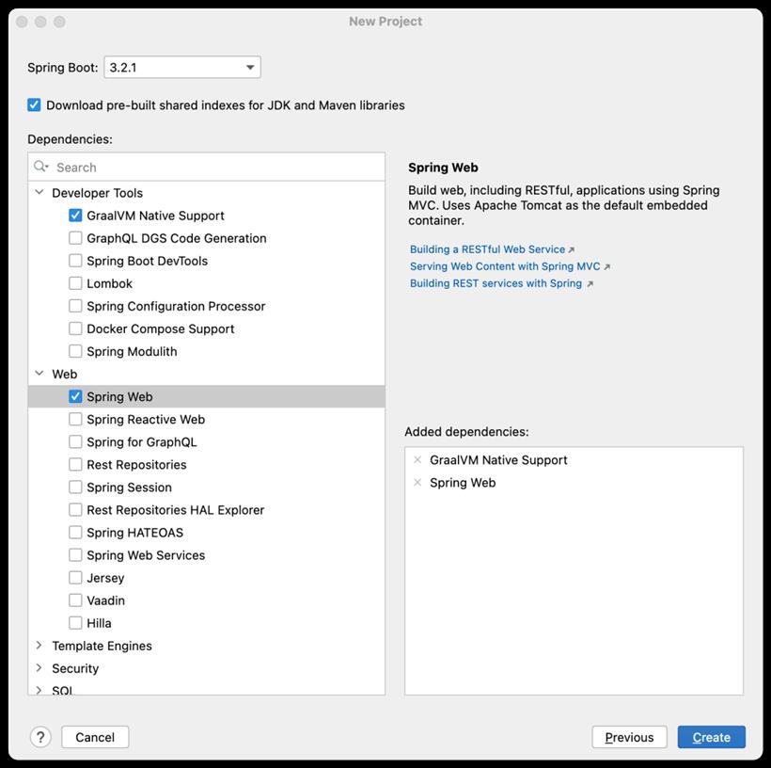Open the Spring Boot version dropdown
Image resolution: width=771 pixels, height=768 pixels.
[182, 67]
